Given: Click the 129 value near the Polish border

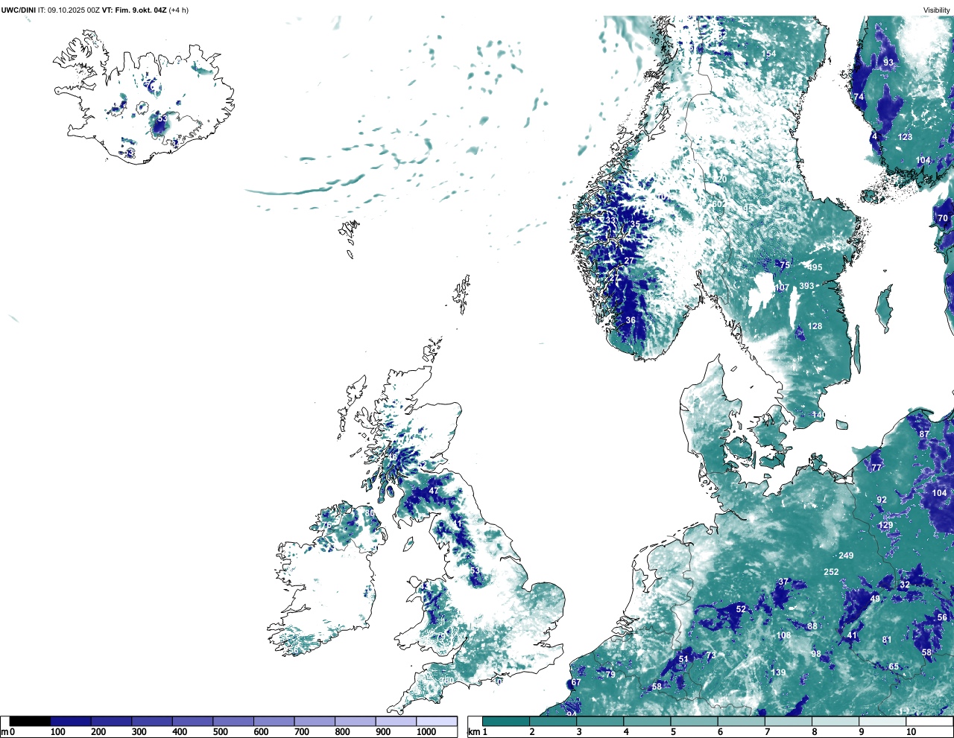Looking at the screenshot, I should pyautogui.click(x=885, y=525).
